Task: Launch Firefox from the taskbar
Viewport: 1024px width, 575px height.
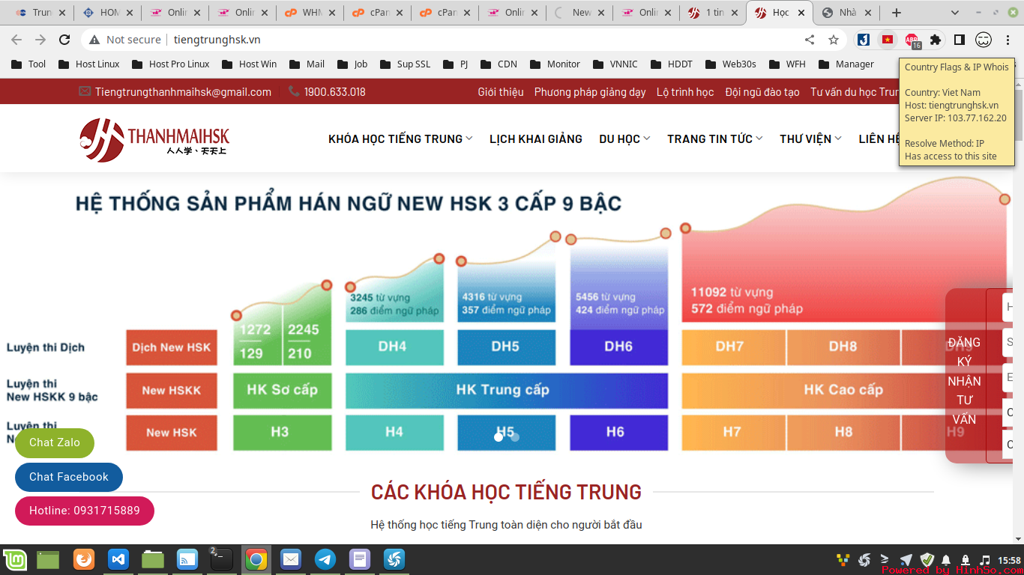Action: coord(84,559)
